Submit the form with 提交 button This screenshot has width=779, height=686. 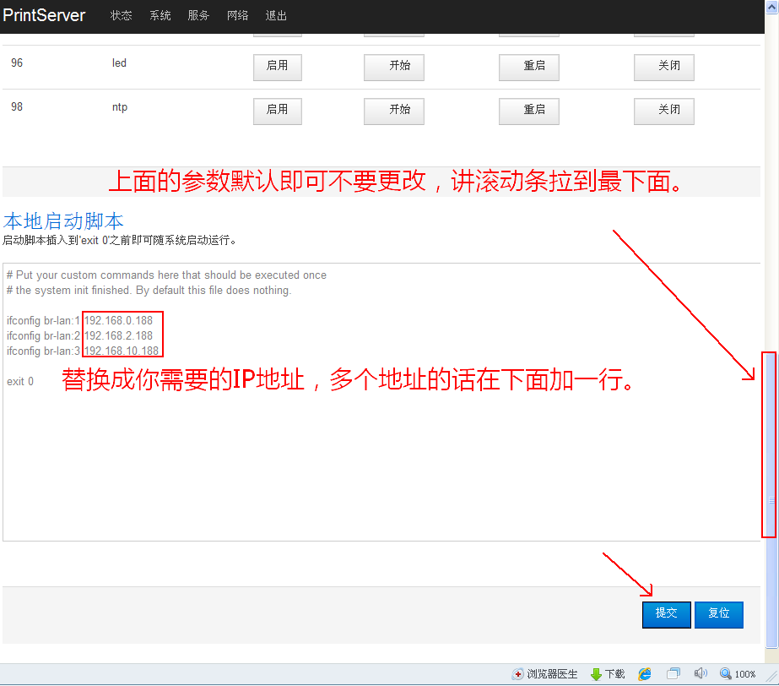(666, 614)
